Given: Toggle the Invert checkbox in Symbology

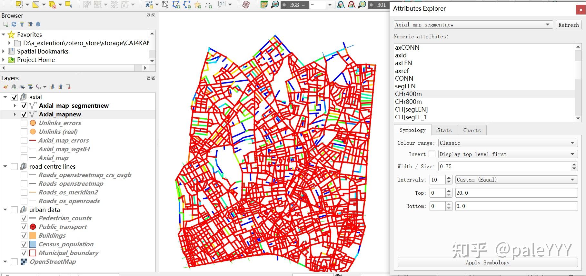Looking at the screenshot, I should click(x=432, y=154).
